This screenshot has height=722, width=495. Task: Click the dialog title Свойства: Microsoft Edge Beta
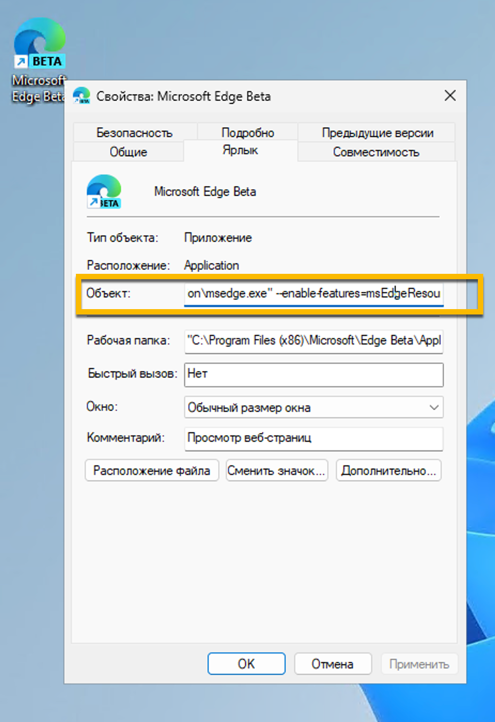[183, 96]
